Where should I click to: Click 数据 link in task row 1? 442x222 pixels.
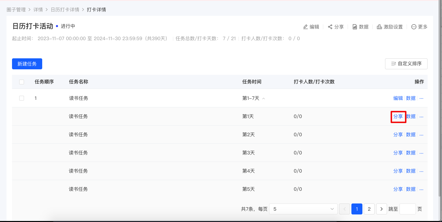[411, 98]
